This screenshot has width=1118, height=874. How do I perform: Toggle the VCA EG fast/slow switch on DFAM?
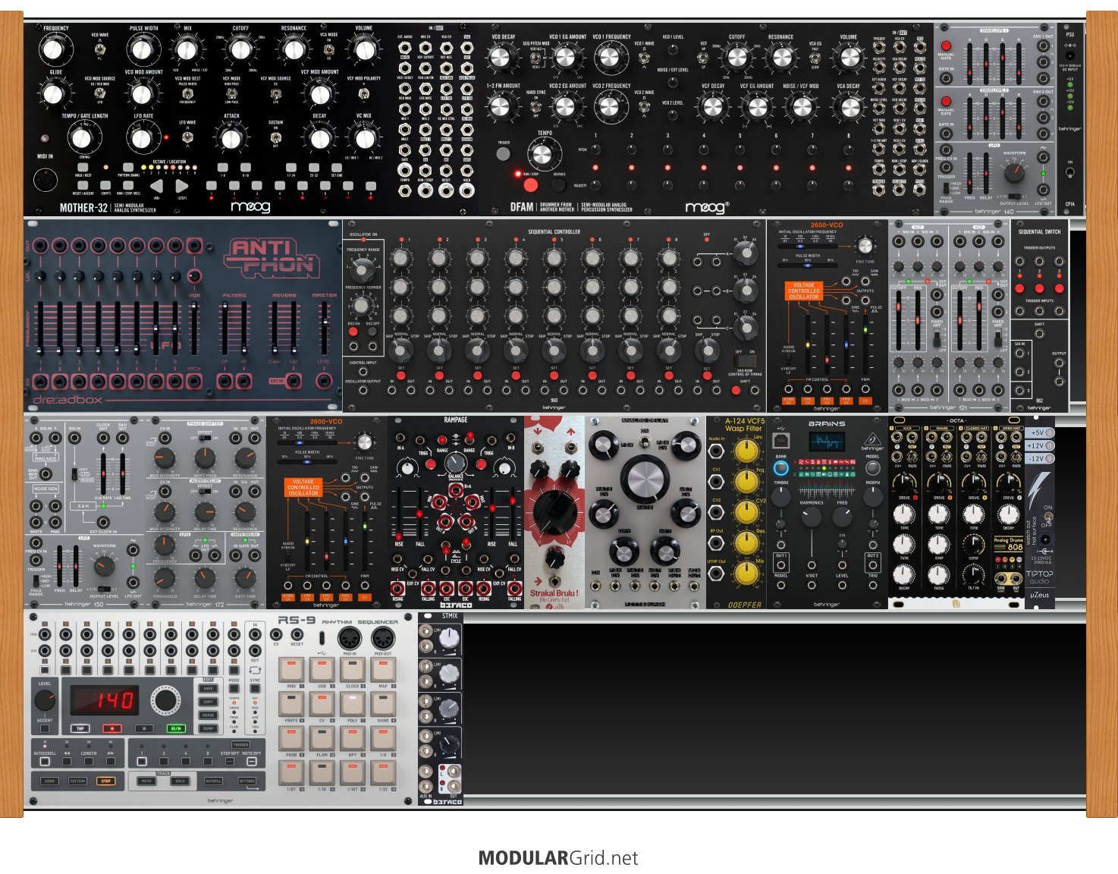815,58
